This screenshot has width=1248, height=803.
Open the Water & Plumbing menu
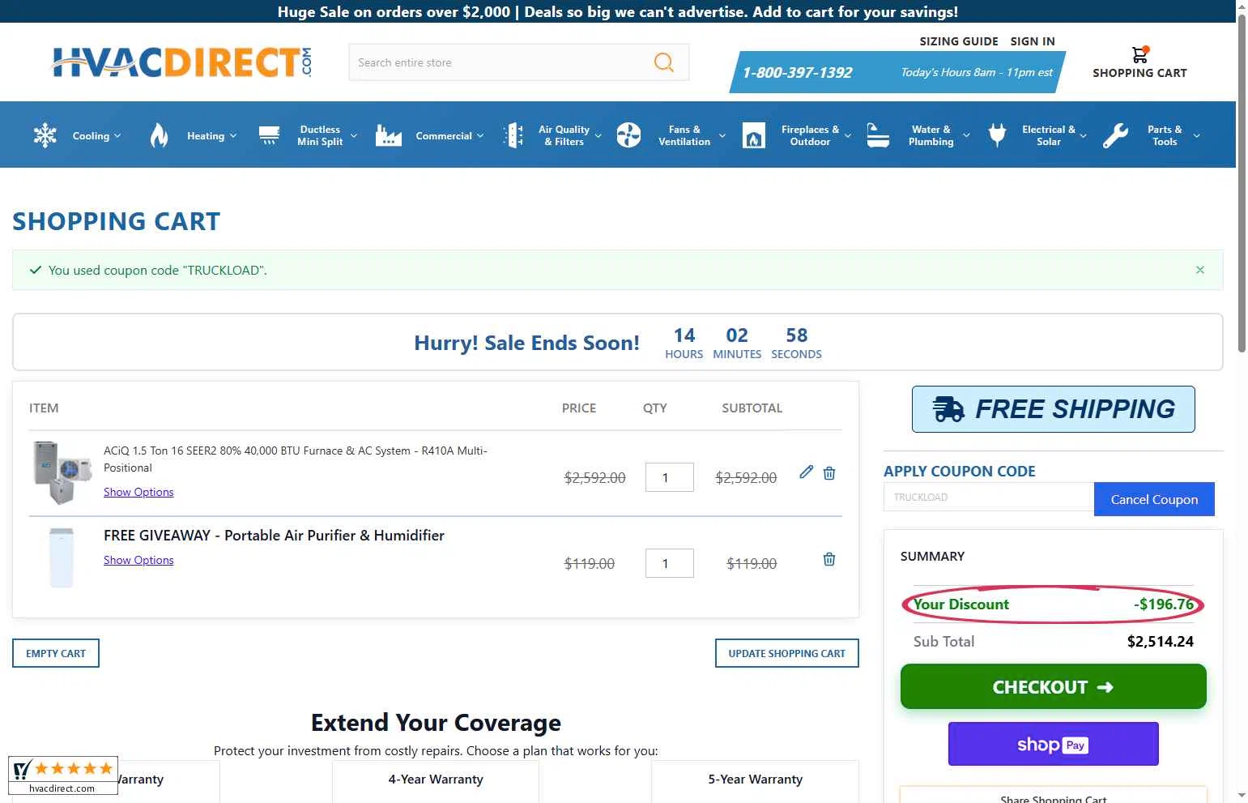931,135
